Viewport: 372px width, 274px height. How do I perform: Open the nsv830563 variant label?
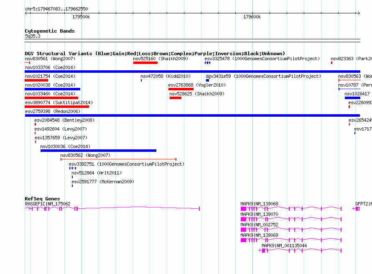355,76
